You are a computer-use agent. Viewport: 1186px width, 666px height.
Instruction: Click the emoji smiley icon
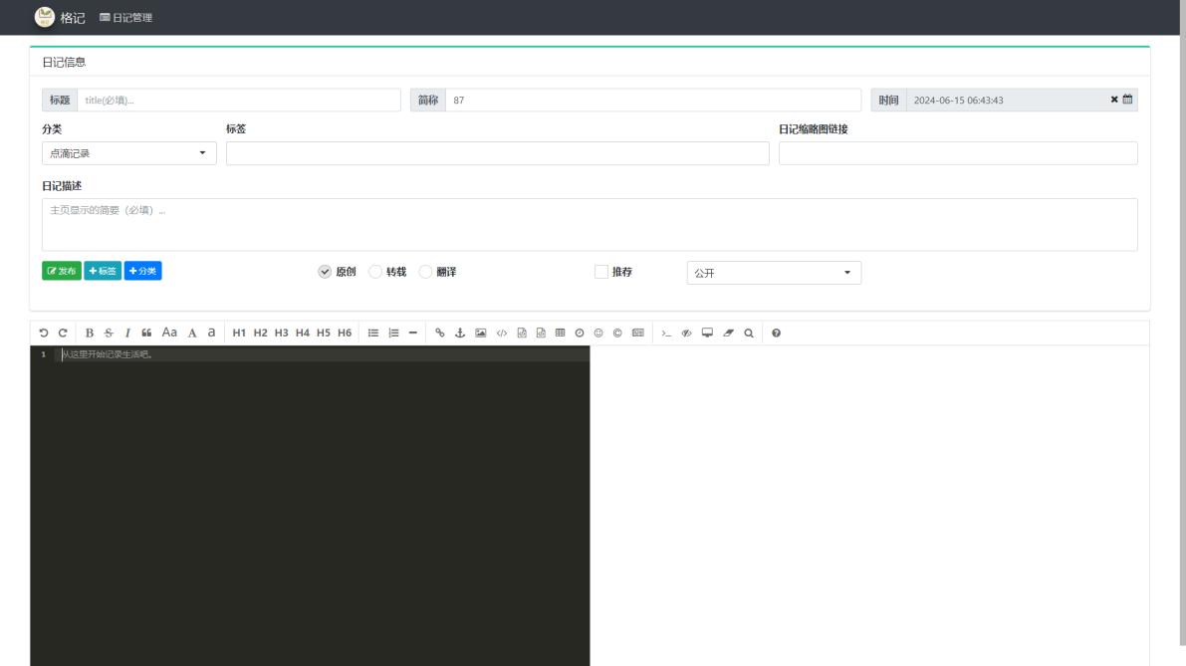598,333
